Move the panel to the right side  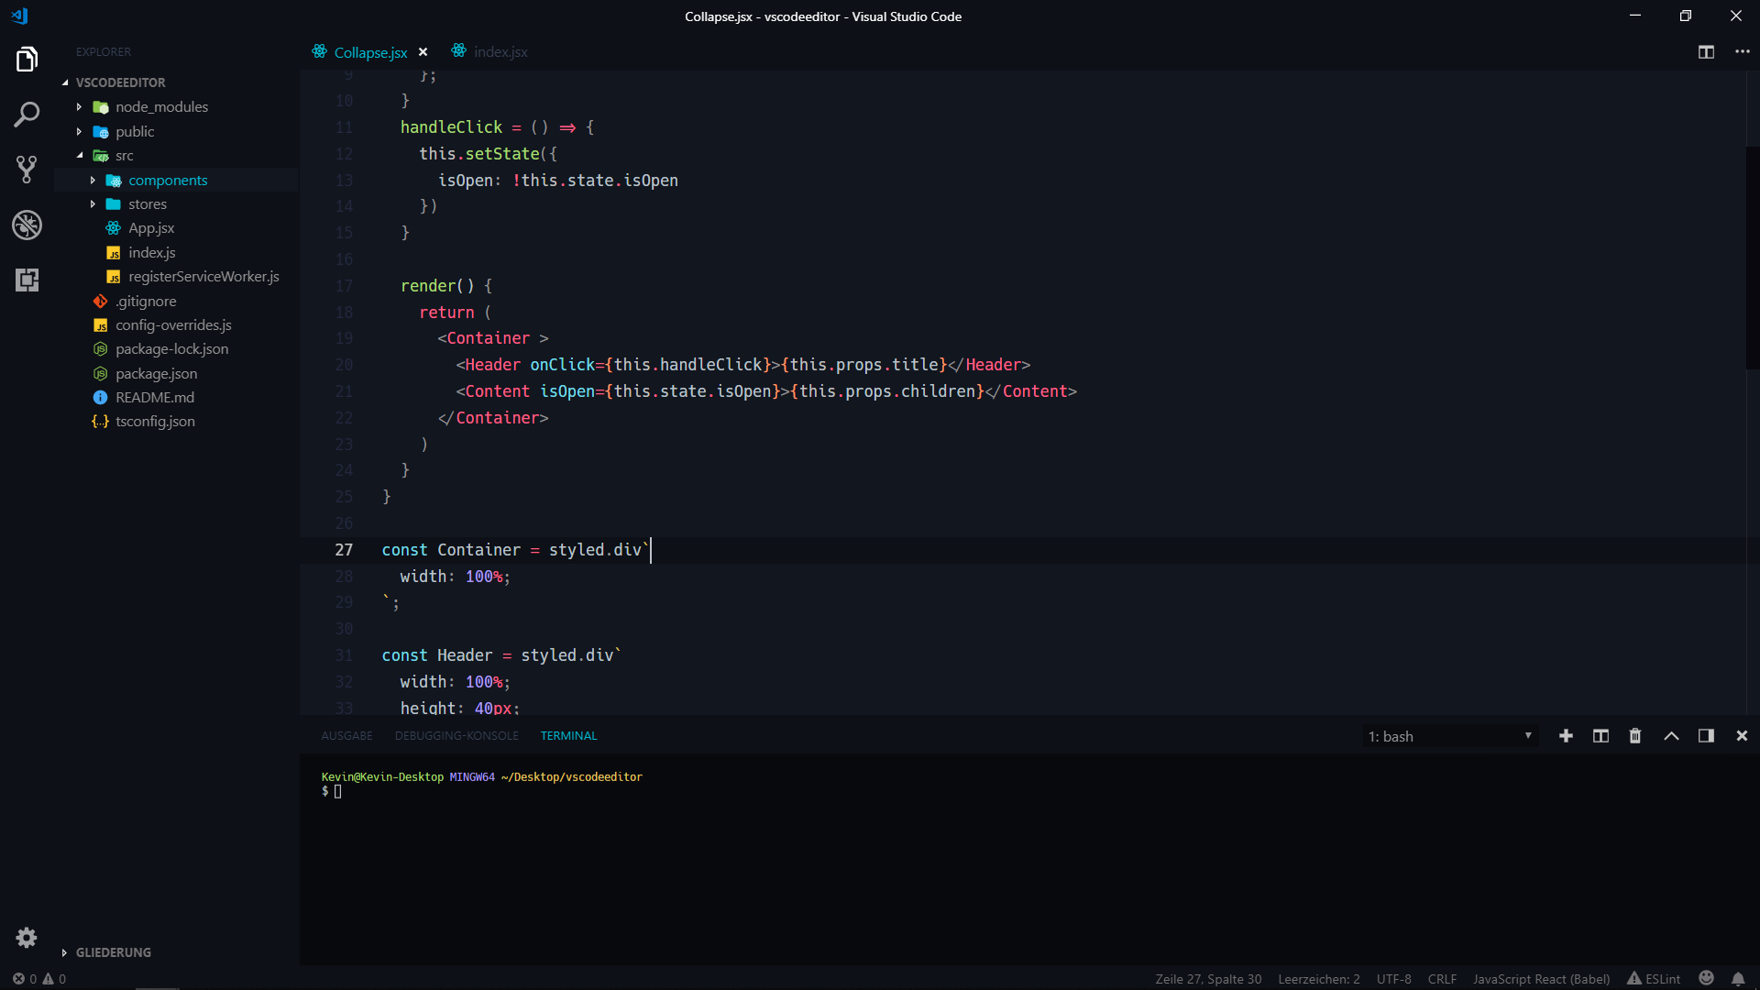coord(1706,736)
